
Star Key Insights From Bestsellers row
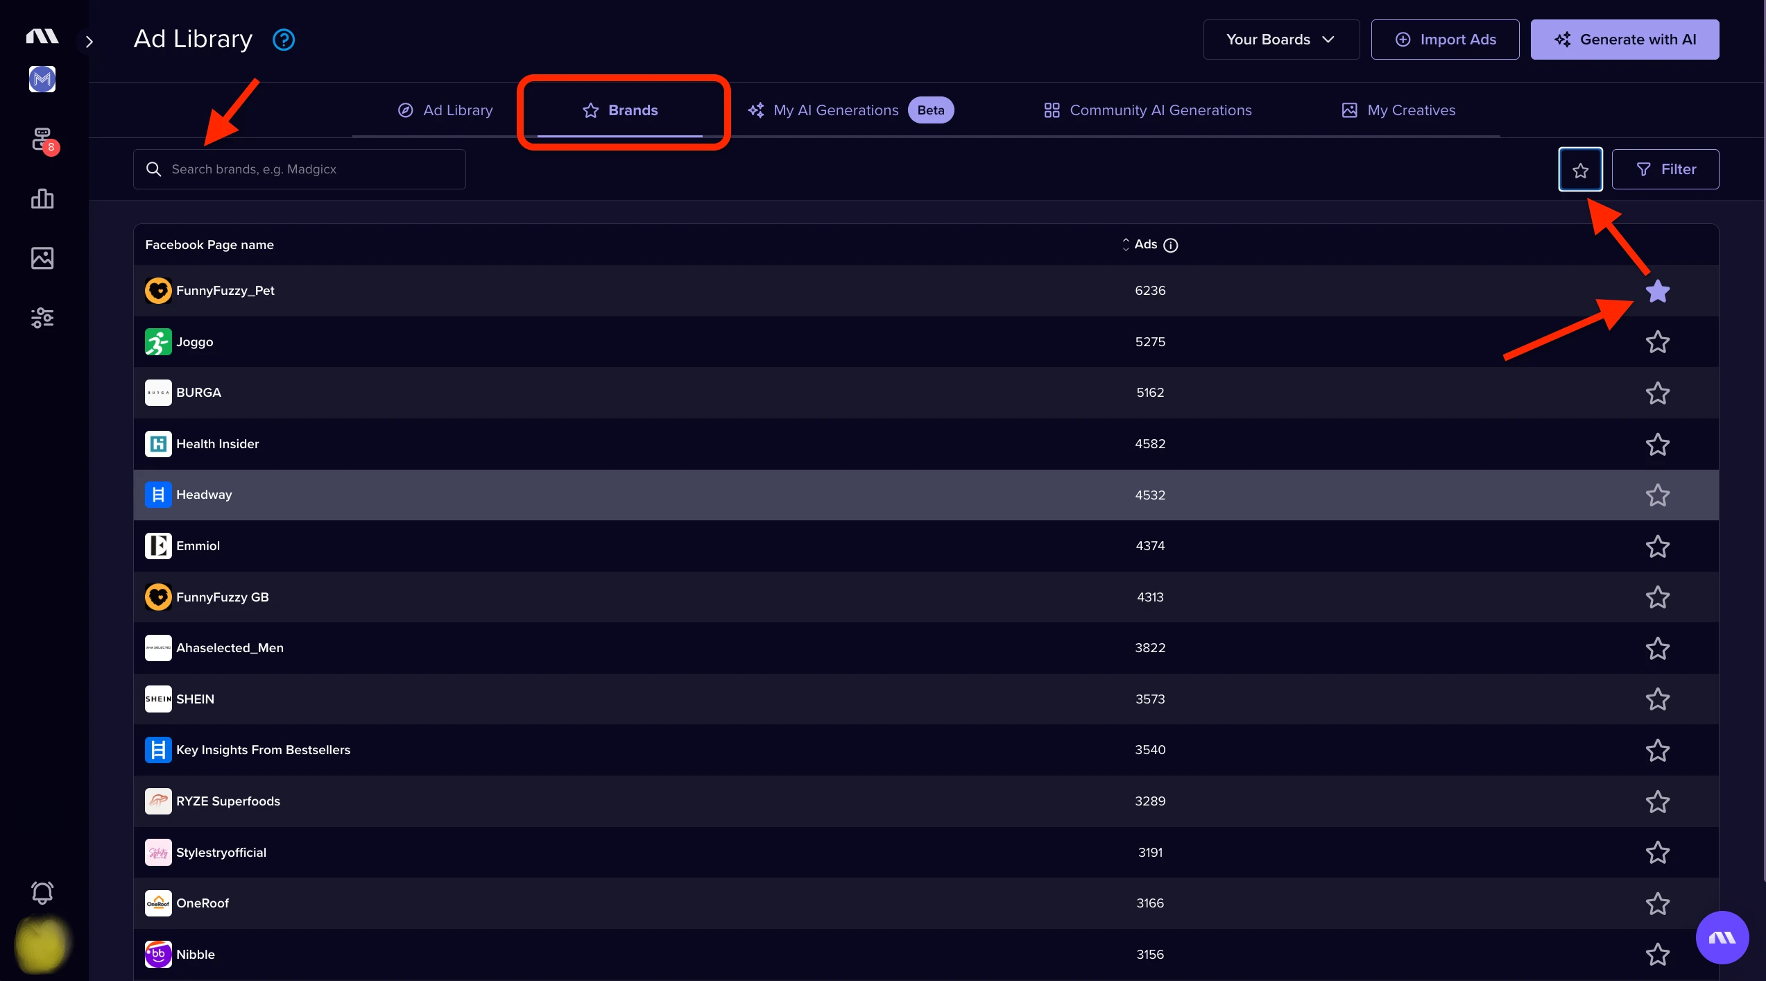1657,750
